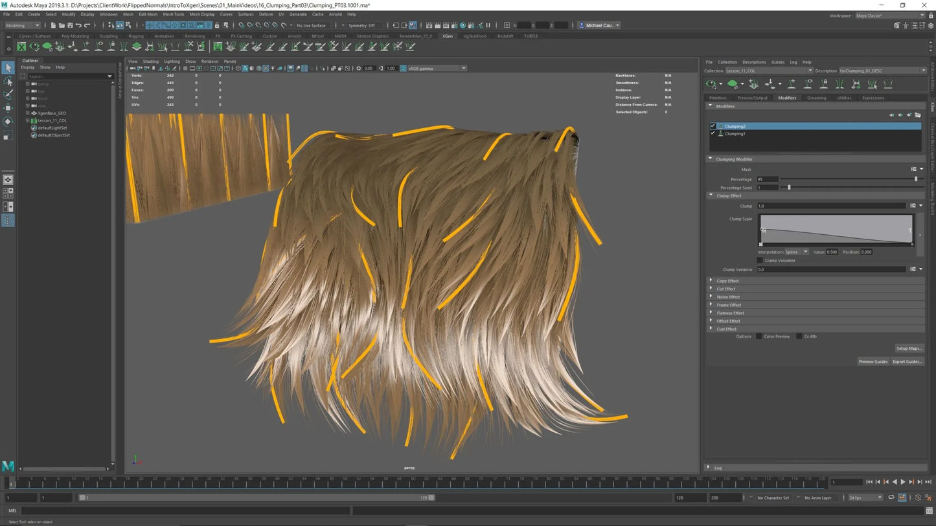Open the Mesh Tools menu
Screen dimensions: 936x526
point(174,14)
